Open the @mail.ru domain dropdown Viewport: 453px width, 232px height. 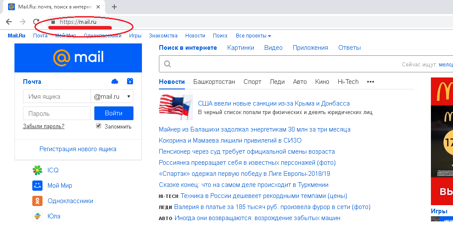coord(112,97)
